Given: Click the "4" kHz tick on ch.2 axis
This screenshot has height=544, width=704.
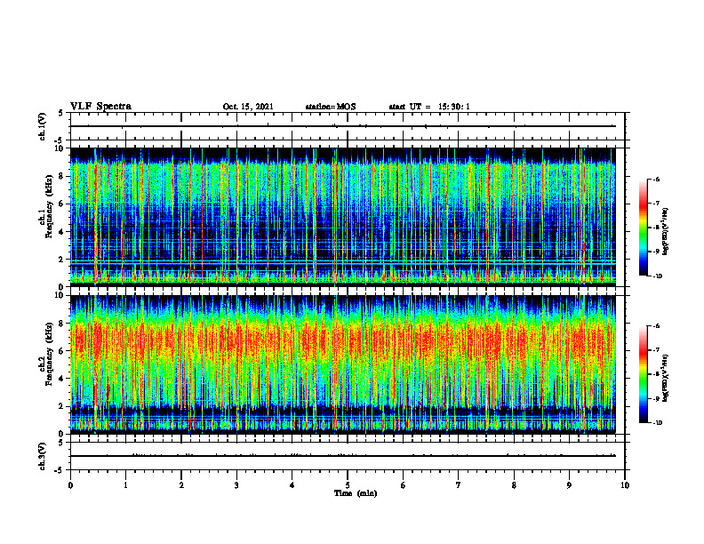Looking at the screenshot, I should pyautogui.click(x=62, y=379).
